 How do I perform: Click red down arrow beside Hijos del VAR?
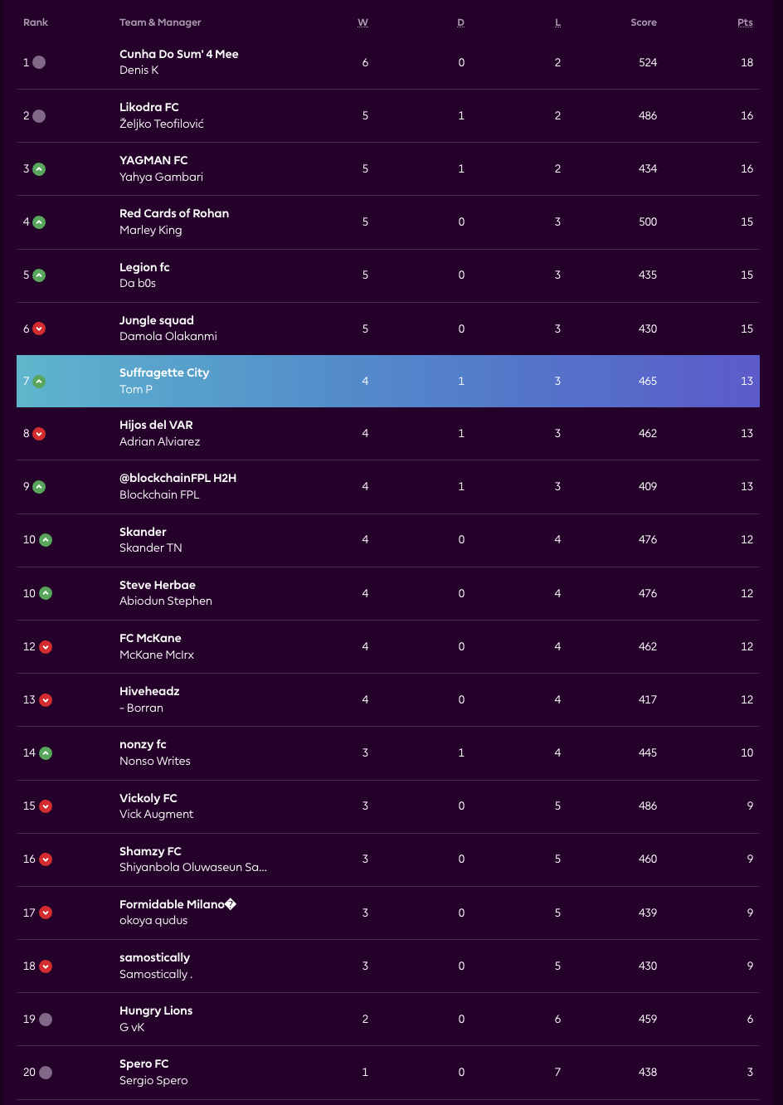(39, 434)
